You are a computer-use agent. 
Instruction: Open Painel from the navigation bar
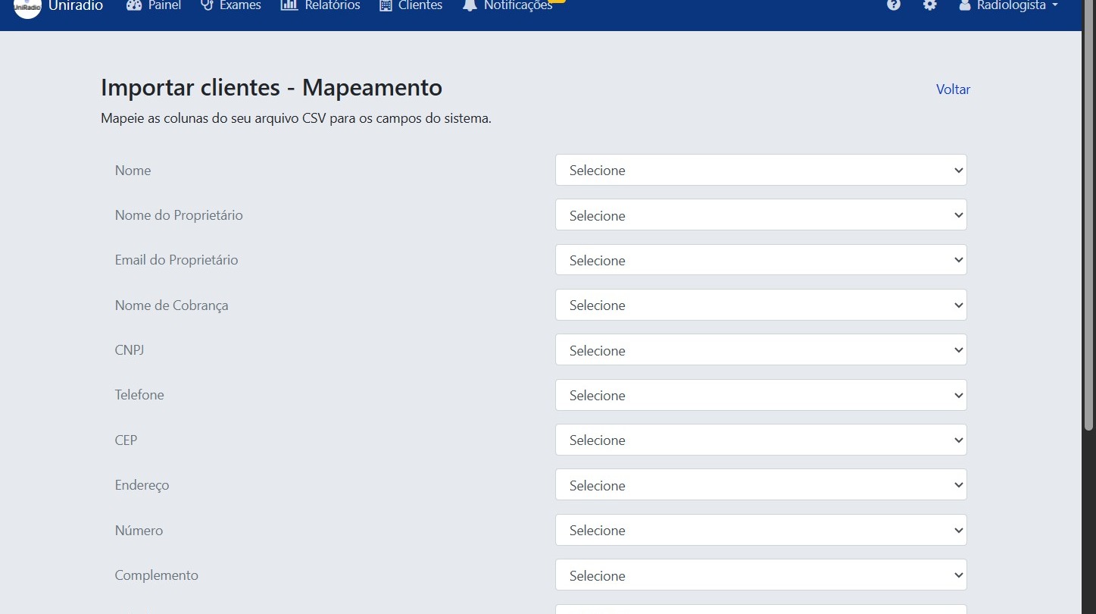(154, 6)
